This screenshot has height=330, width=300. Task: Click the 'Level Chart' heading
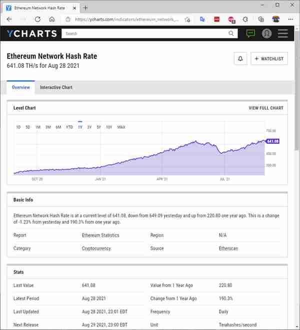24,108
